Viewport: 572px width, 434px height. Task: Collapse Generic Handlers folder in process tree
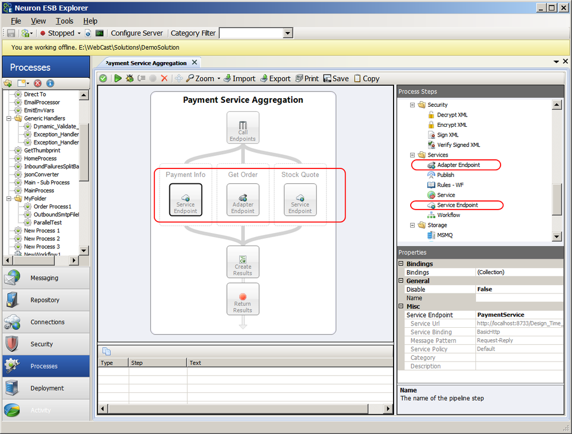point(9,118)
